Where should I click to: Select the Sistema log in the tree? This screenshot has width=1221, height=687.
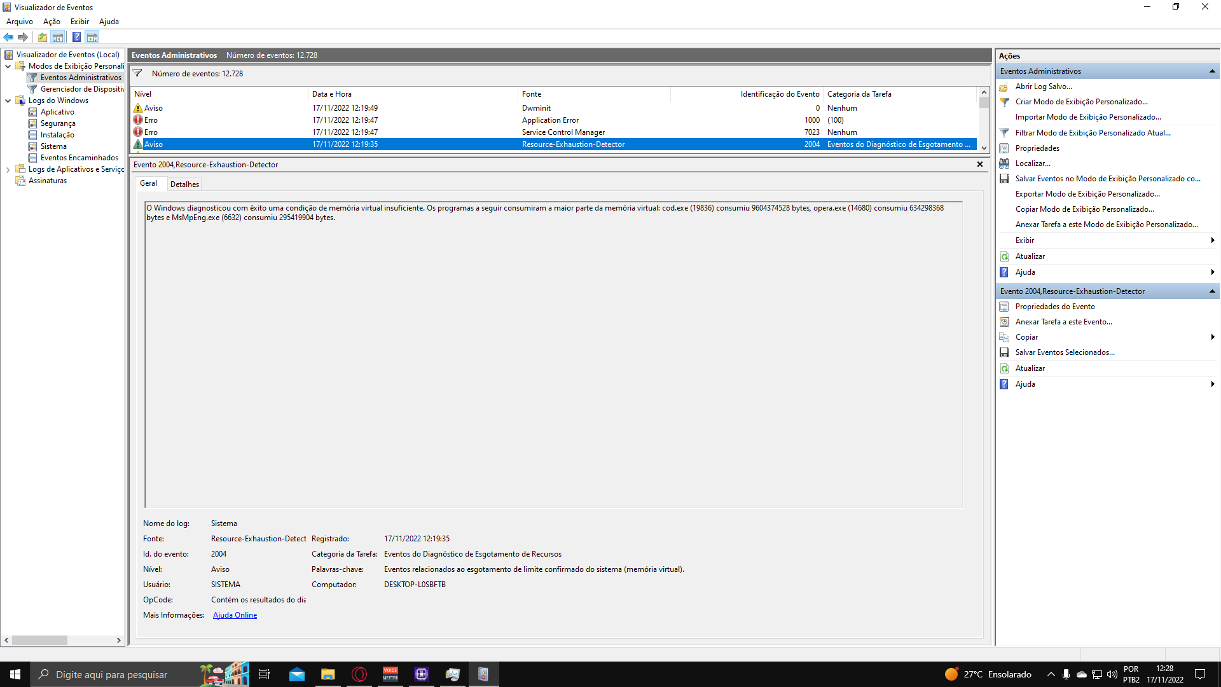point(53,146)
